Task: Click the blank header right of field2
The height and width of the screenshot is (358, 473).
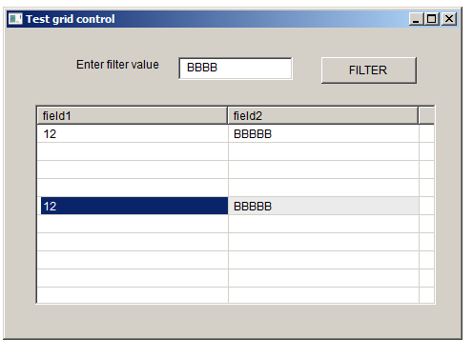Action: [x=426, y=115]
